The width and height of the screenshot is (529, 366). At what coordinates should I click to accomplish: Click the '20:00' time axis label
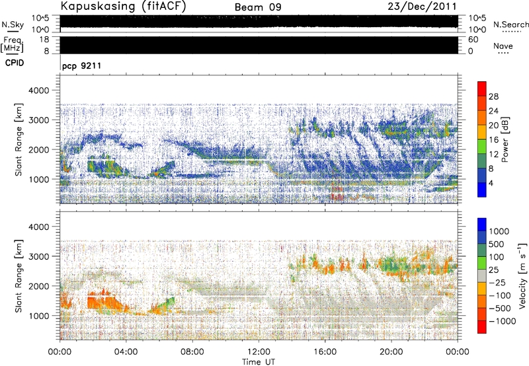(x=391, y=352)
